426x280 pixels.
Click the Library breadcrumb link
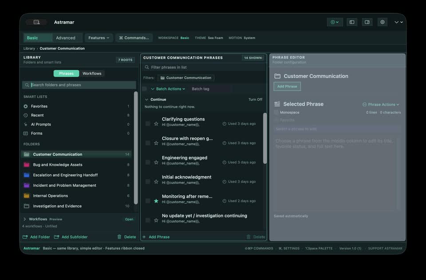point(29,49)
